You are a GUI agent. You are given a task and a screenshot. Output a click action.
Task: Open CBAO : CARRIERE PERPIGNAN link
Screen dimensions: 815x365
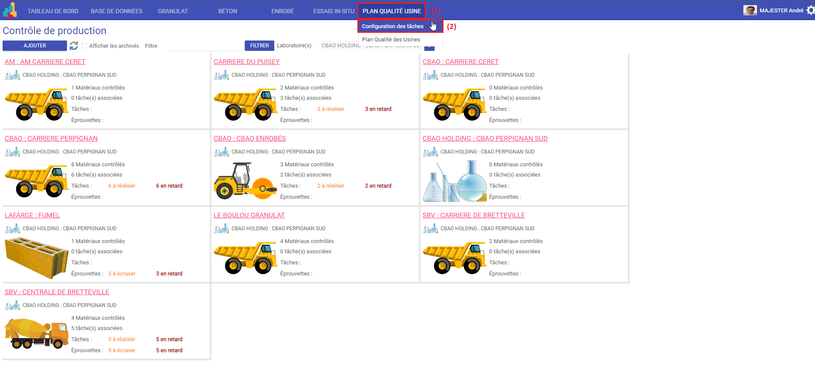coord(51,139)
